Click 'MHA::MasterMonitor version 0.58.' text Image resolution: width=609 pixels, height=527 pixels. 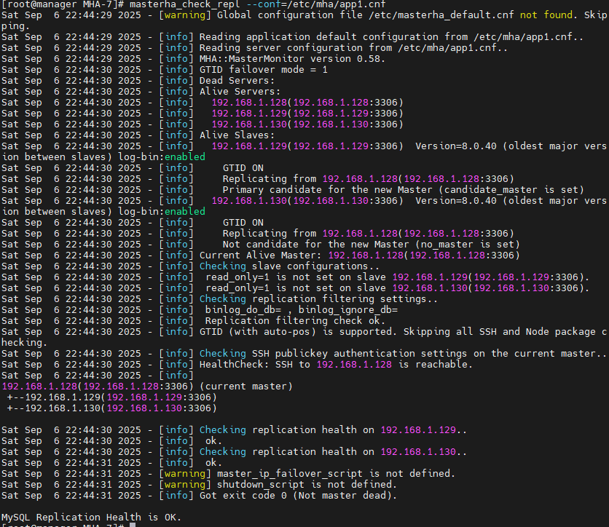click(292, 59)
